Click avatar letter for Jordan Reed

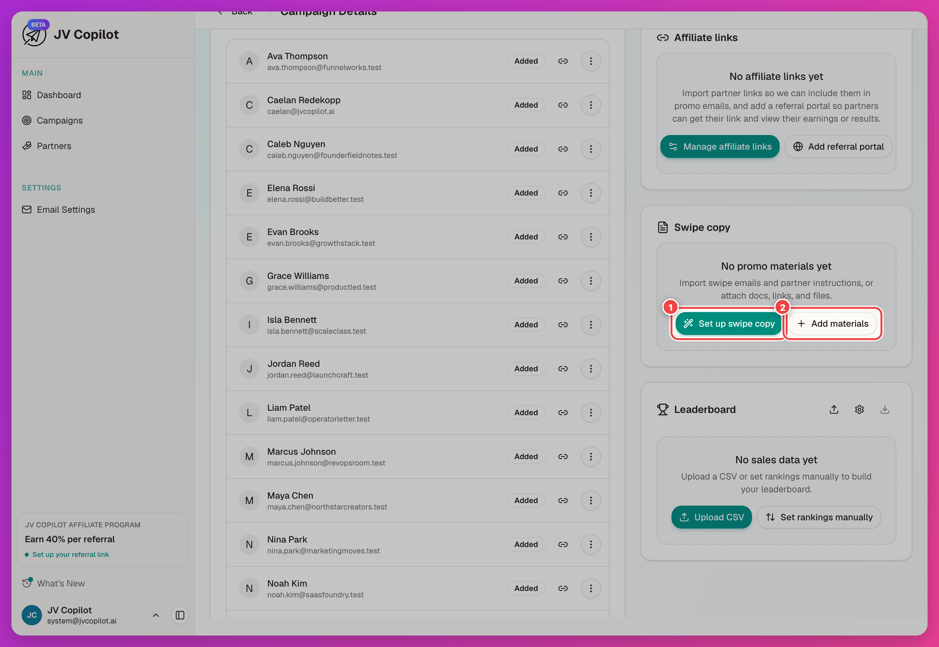[x=249, y=369]
